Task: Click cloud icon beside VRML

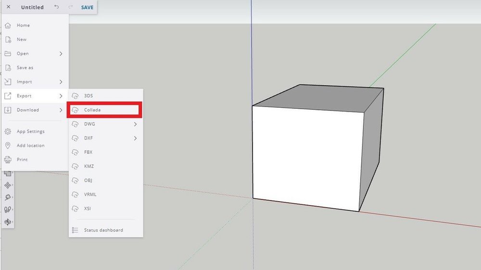Action: [x=75, y=195]
